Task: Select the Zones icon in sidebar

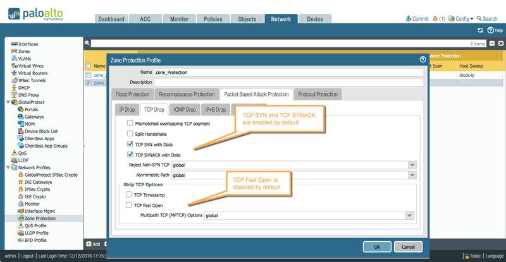Action: tap(14, 51)
